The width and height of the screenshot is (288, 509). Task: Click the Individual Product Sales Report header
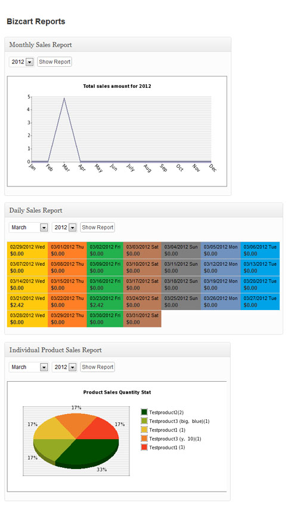[x=117, y=350]
